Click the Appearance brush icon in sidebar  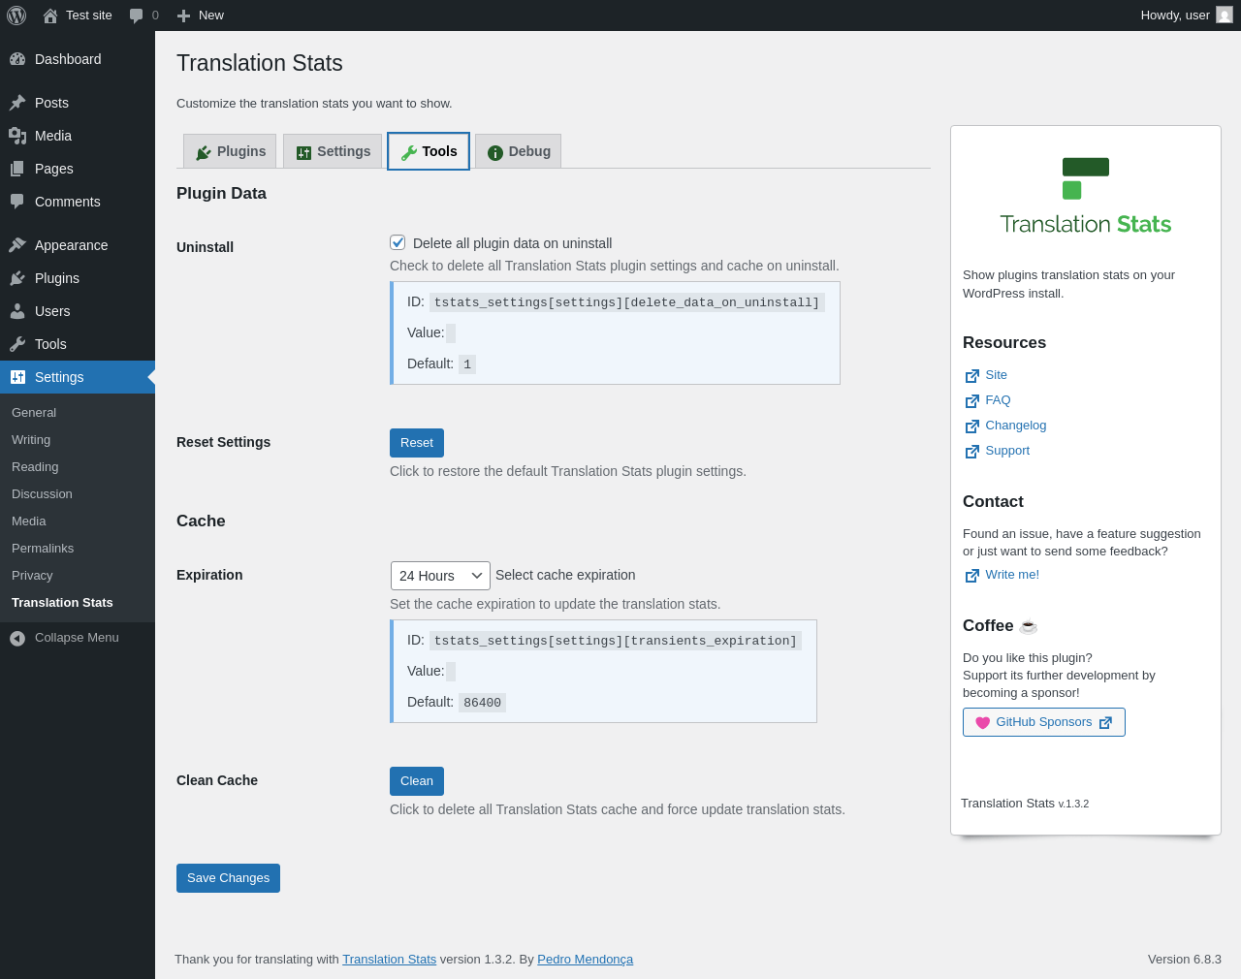(17, 245)
